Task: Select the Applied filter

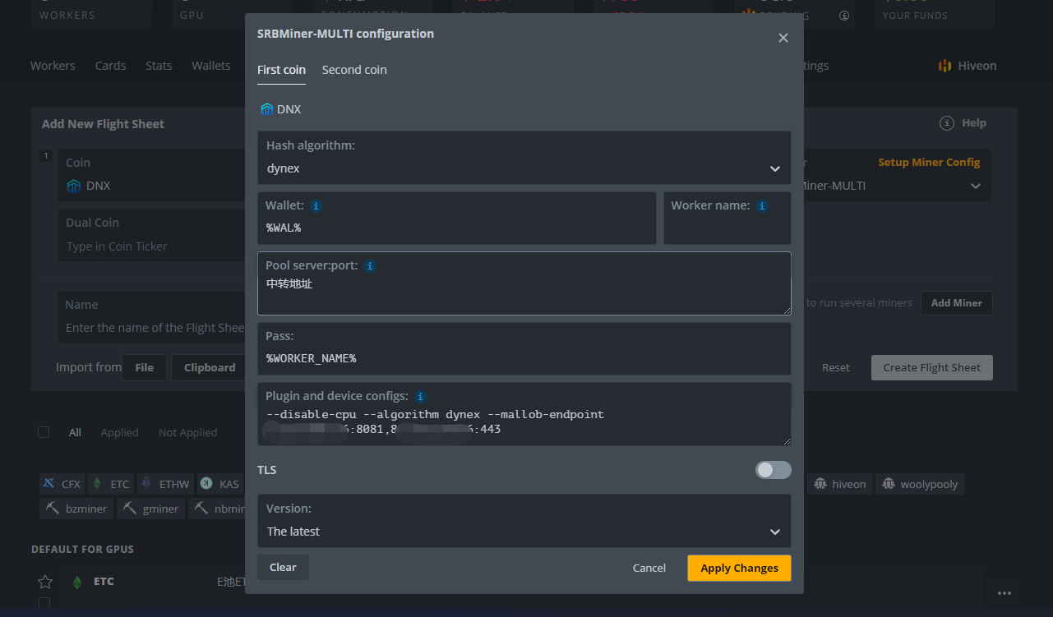Action: 119,432
